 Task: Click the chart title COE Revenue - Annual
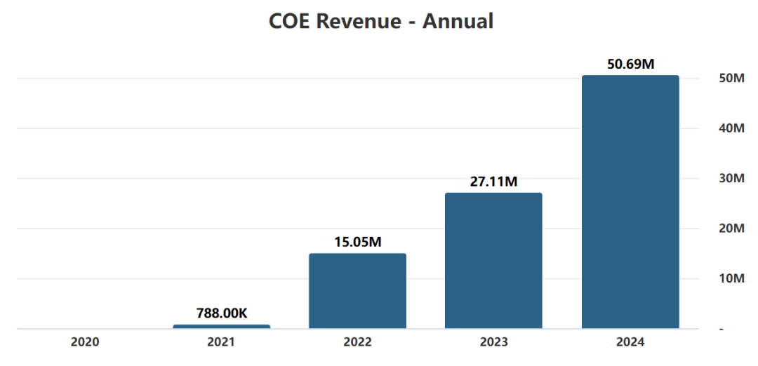(380, 21)
